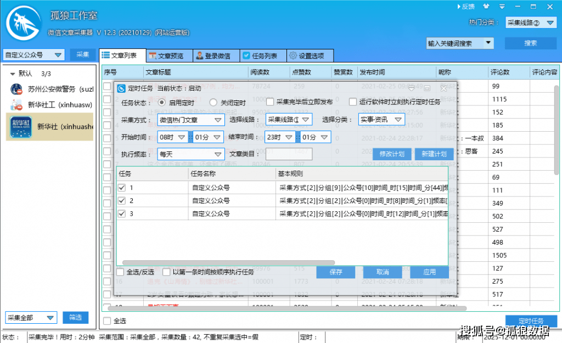562x343 pixels.
Task: Open the keyword search dropdown arrow
Action: tap(488, 43)
